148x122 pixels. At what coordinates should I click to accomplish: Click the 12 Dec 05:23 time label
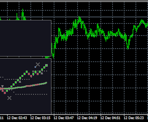point(134,118)
